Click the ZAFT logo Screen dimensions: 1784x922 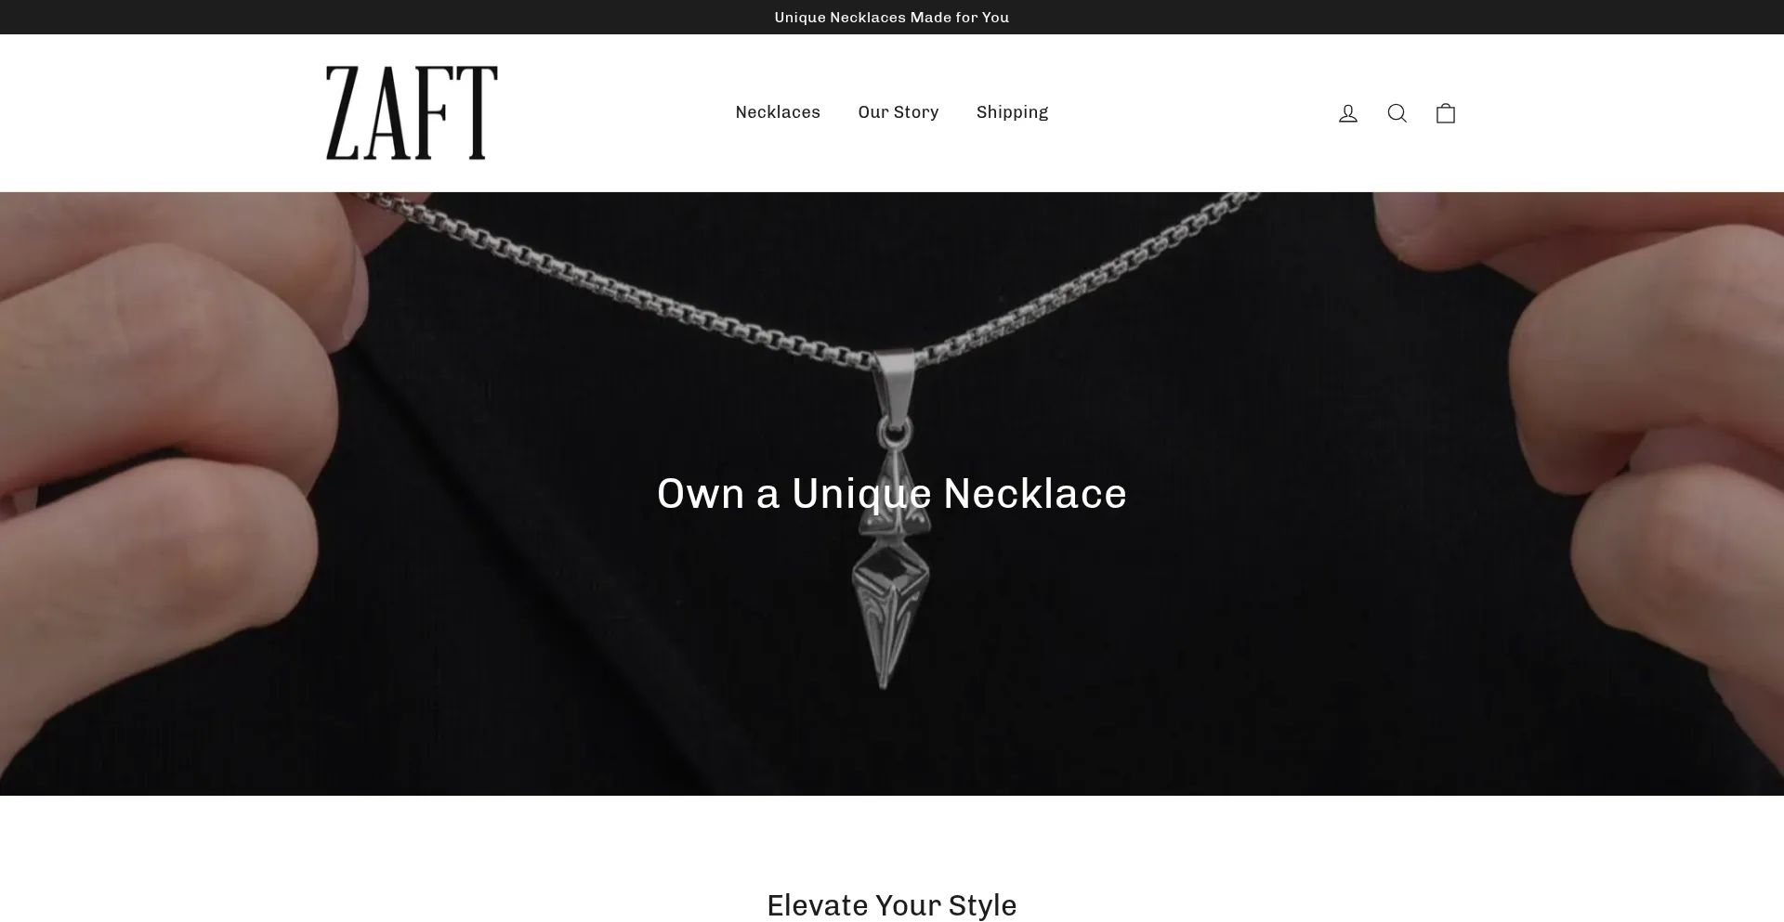click(412, 112)
